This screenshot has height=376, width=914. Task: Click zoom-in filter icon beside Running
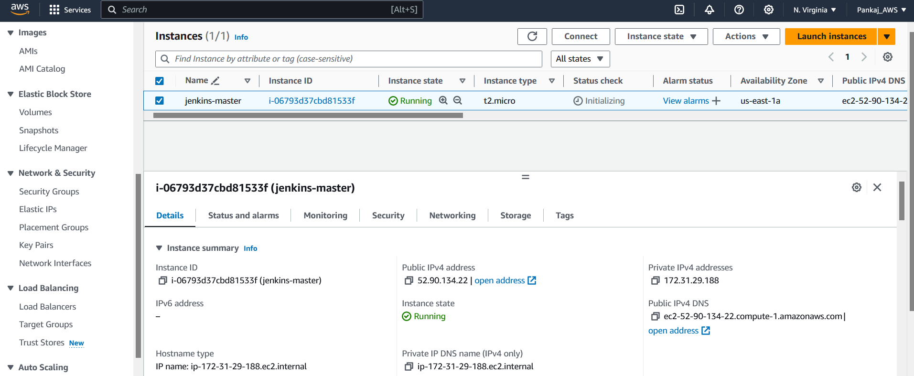(x=443, y=100)
